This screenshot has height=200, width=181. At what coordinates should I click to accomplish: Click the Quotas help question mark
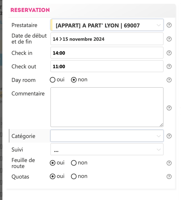(x=169, y=177)
